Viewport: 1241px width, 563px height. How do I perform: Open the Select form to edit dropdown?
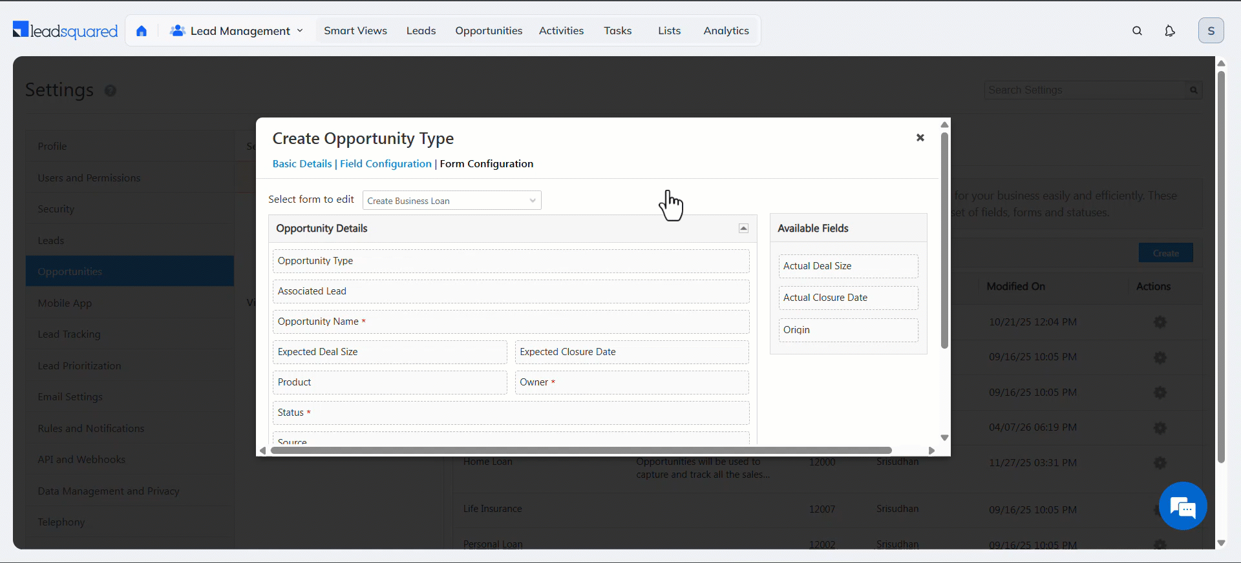pyautogui.click(x=452, y=201)
